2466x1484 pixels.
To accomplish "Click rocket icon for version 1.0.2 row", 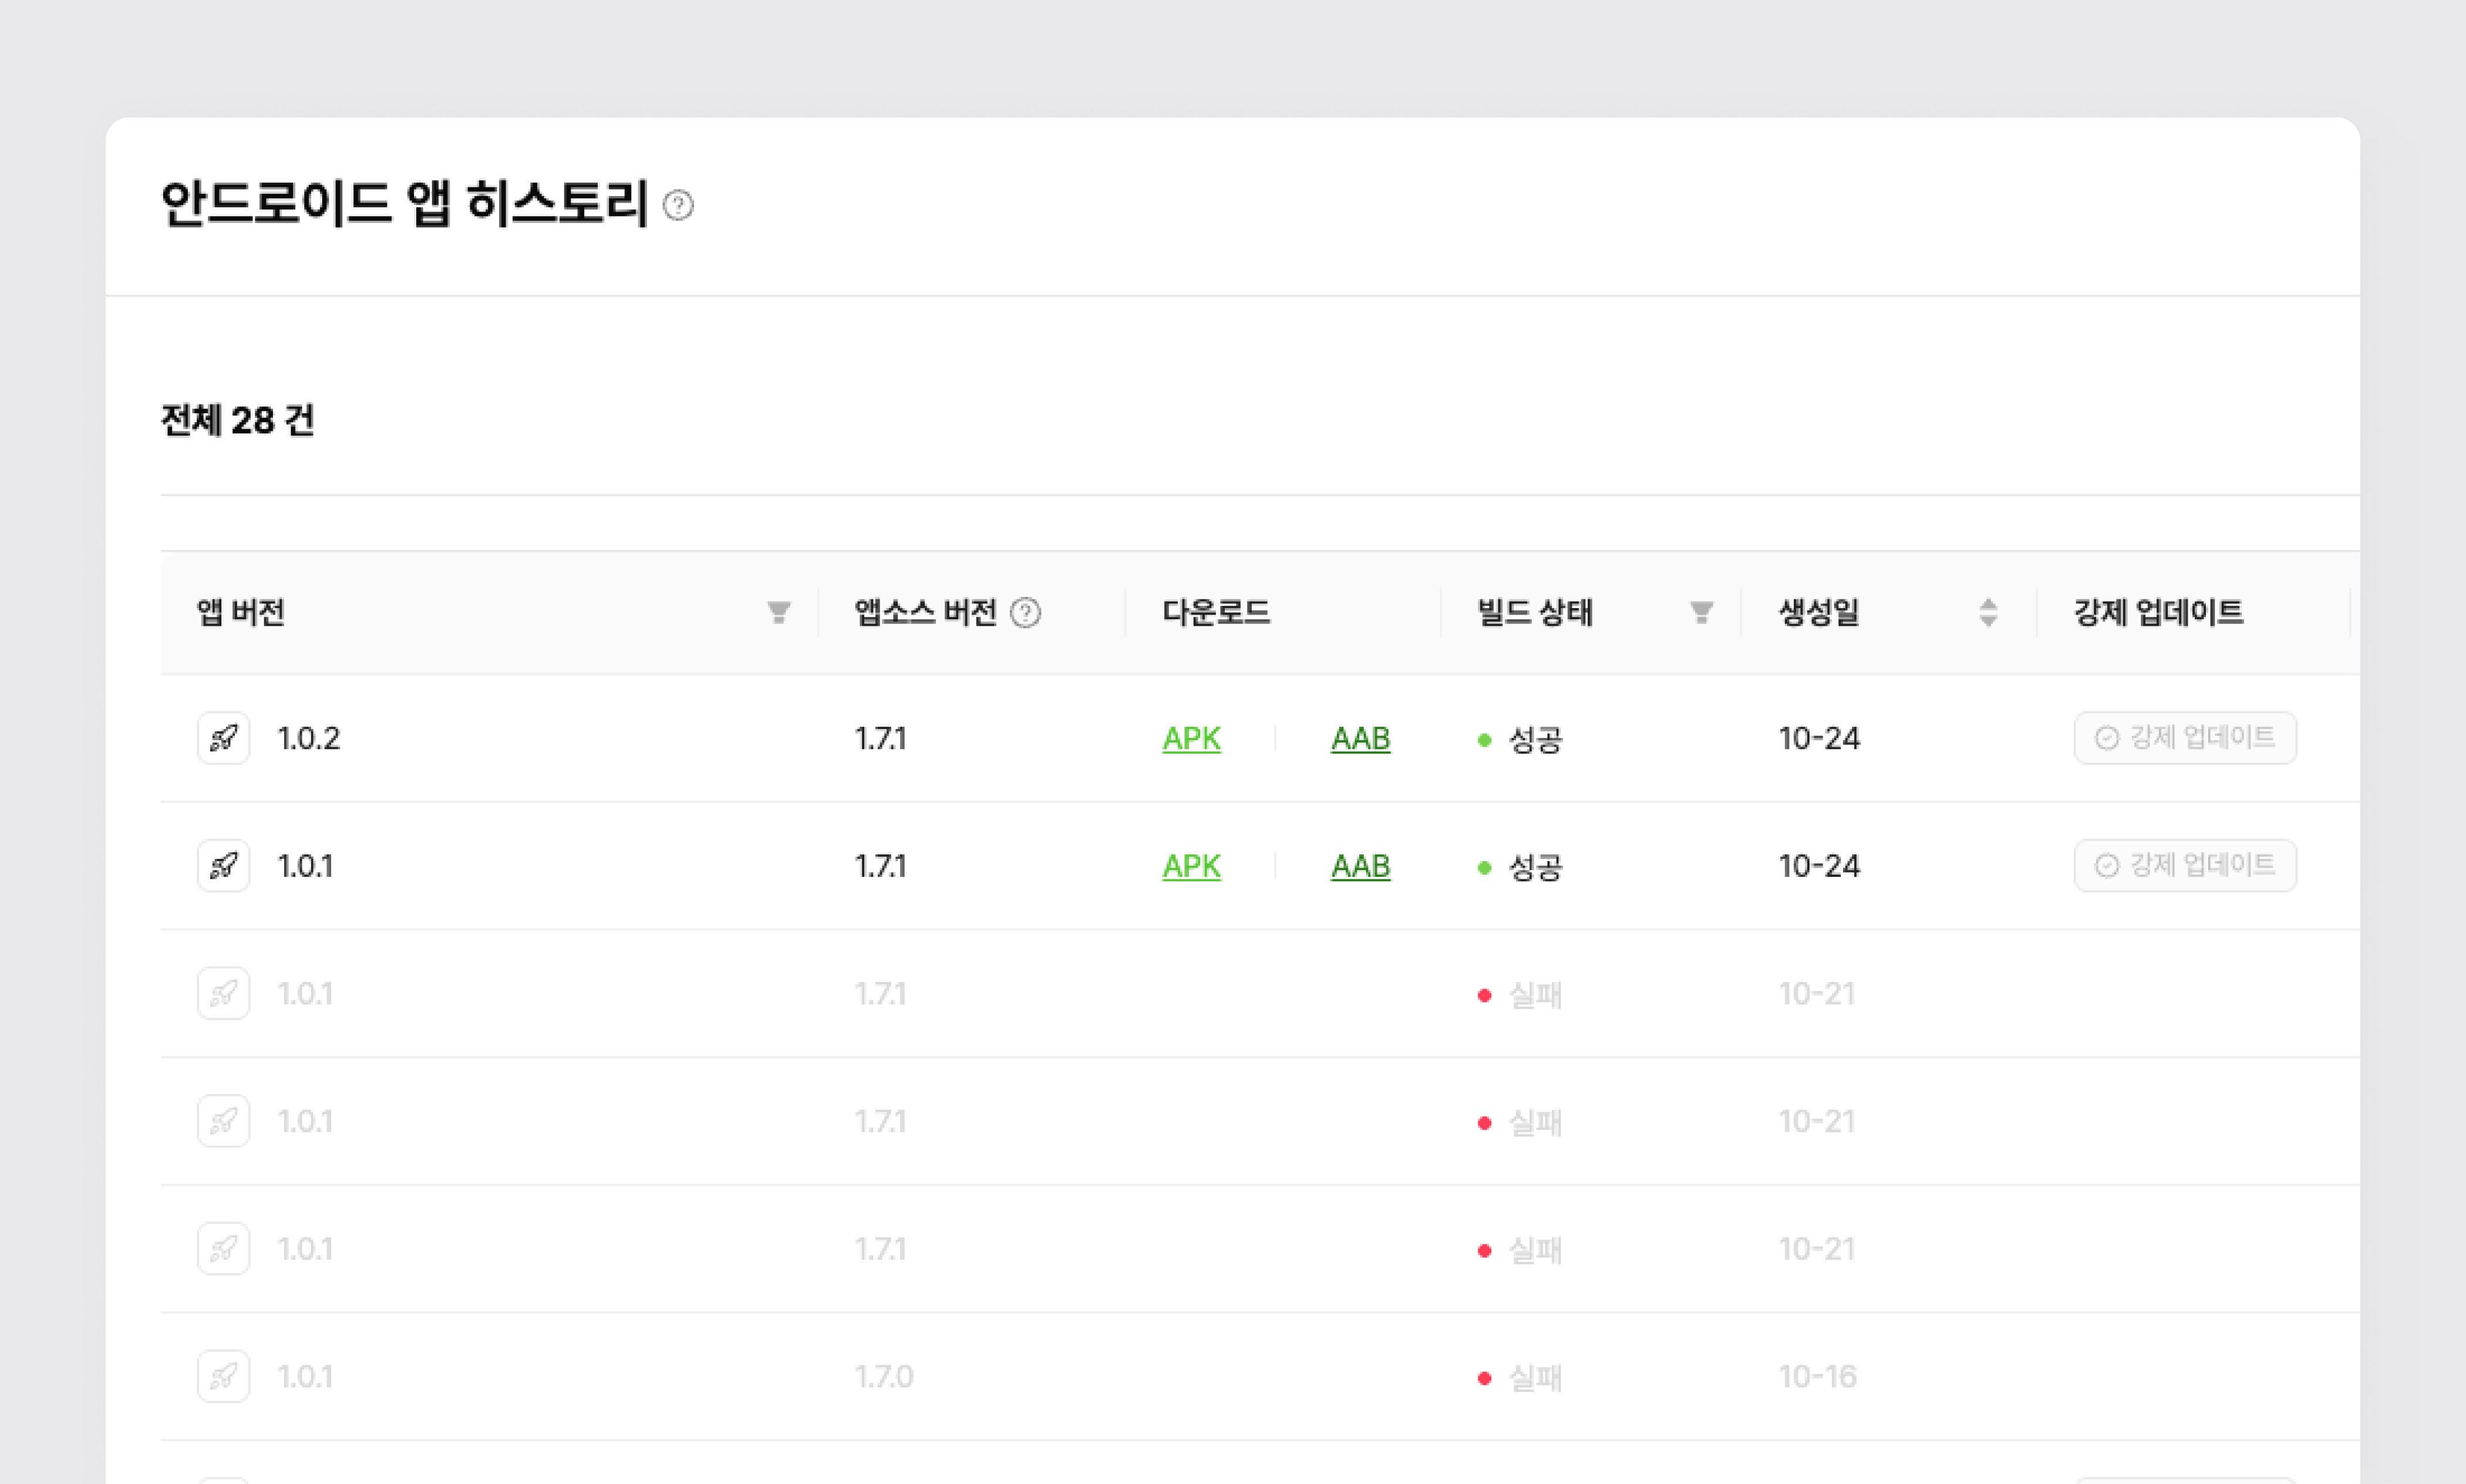I will pyautogui.click(x=223, y=738).
